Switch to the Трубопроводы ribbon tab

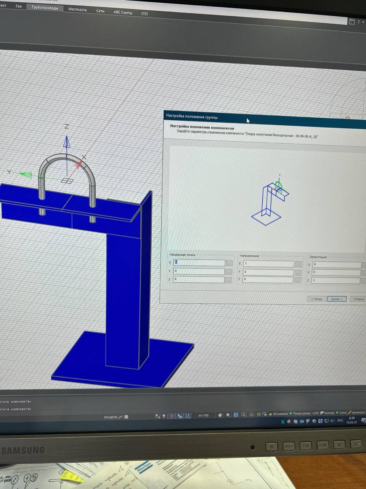(x=45, y=8)
